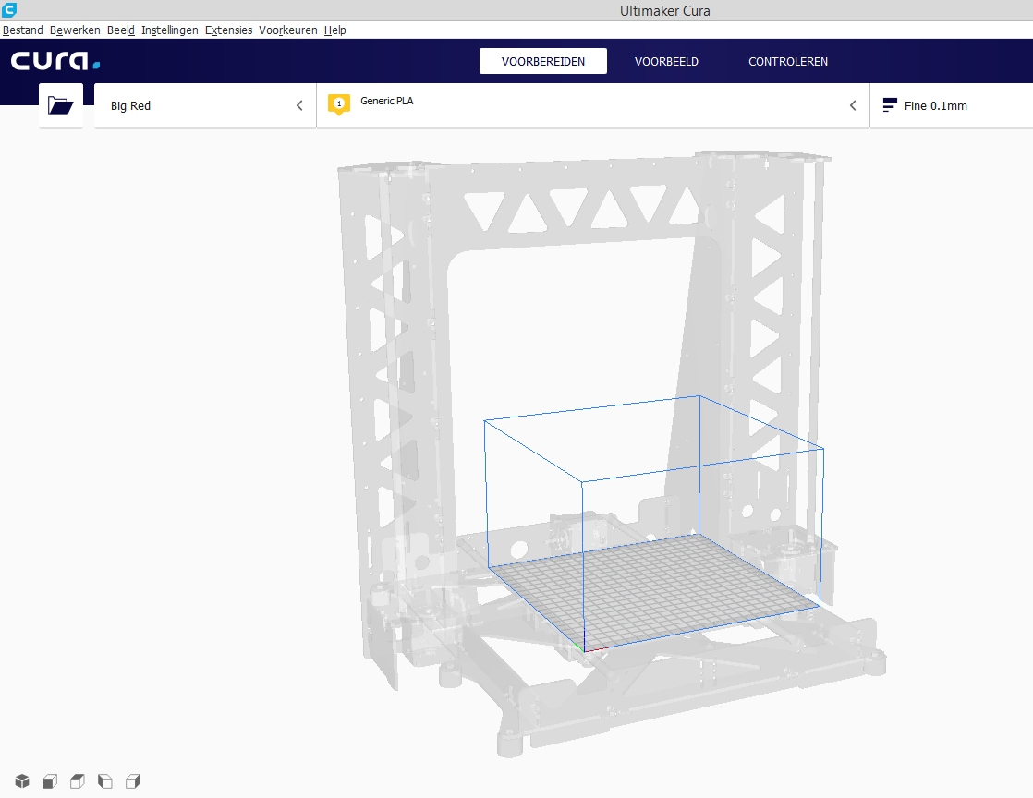Expand the Big Red printer selector chevron
Screen dimensions: 1033x798
(299, 105)
